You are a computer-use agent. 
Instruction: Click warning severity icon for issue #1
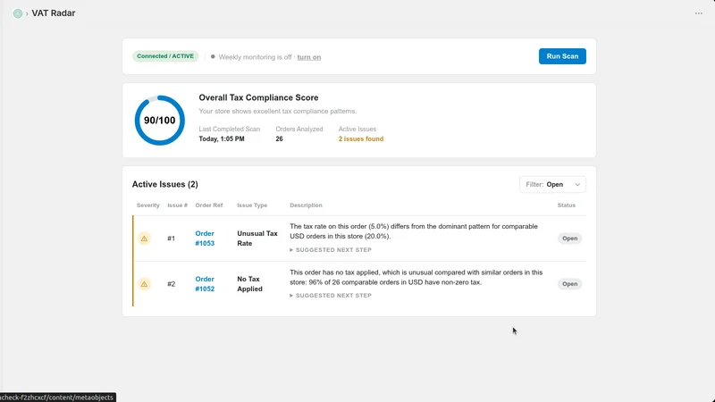(x=144, y=239)
